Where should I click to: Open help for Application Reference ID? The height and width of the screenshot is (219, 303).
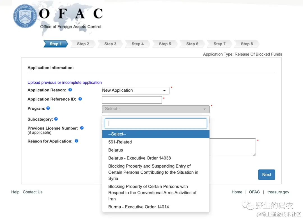(x=80, y=99)
